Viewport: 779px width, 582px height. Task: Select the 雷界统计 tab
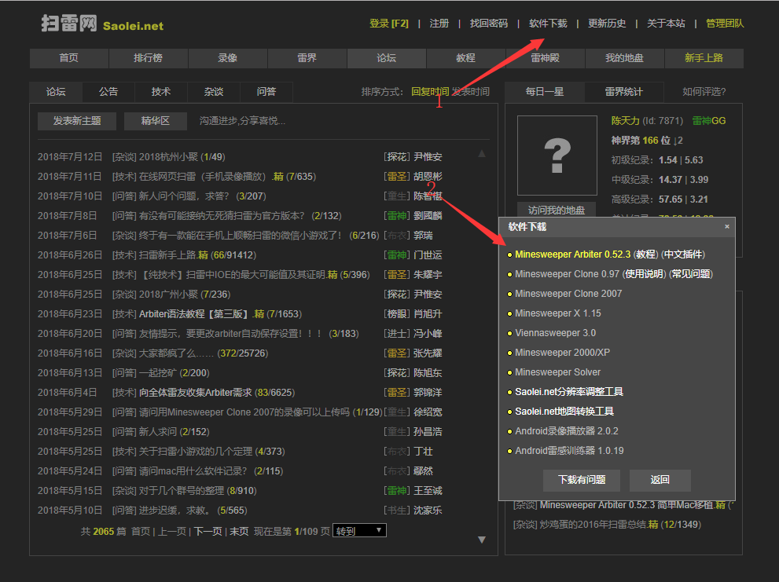pos(623,92)
